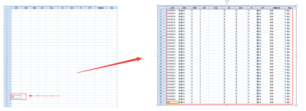This screenshot has height=111, width=306.
Task: Select the 度量标准 column header in right grid
Action: coord(277,8)
